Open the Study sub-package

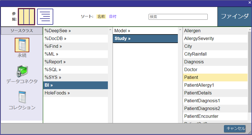point(123,38)
